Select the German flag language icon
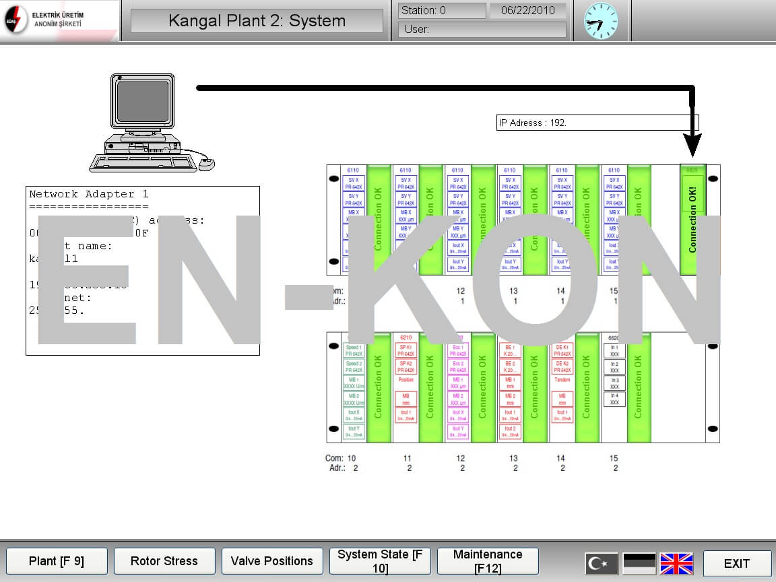 (639, 563)
